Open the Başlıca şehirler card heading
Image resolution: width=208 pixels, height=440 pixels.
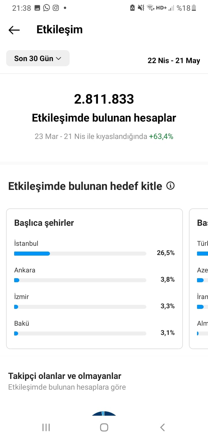(x=44, y=223)
